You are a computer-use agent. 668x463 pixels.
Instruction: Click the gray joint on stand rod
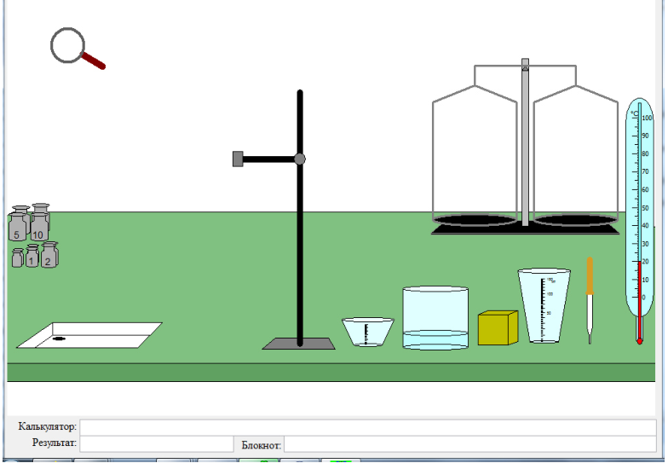pos(300,159)
